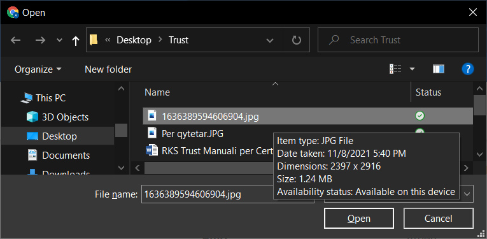Create a New folder
Viewport: 487px width, 239px height.
click(108, 69)
